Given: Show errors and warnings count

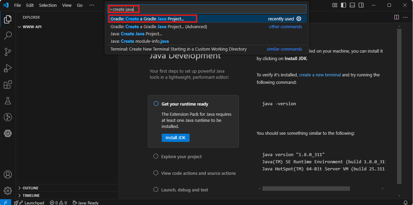Looking at the screenshot, I should coord(58,203).
